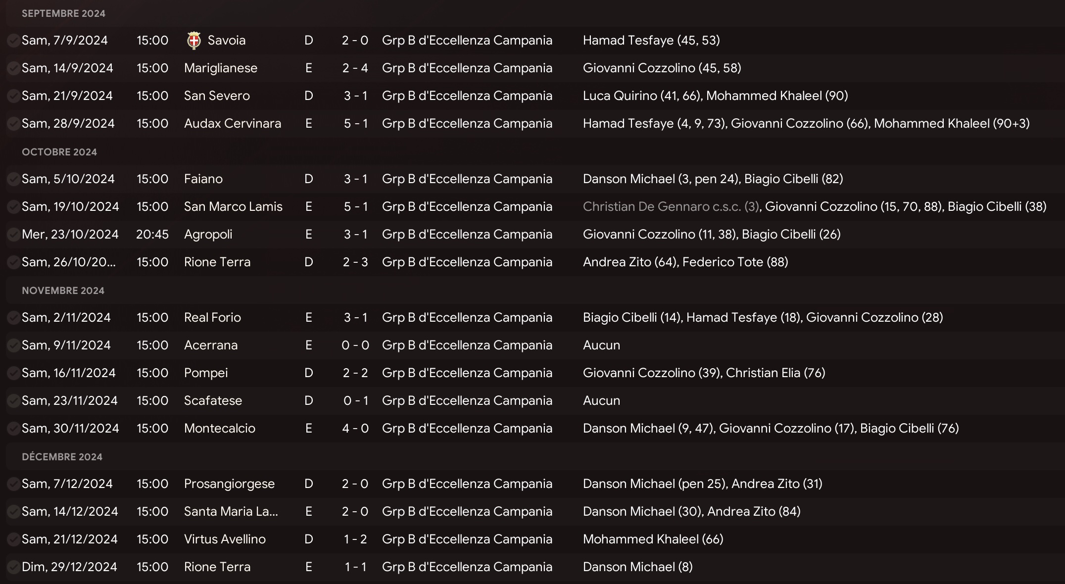Click Danson Michael (8) scorer on 29/12/2024
Viewport: 1065px width, 584px height.
(x=638, y=567)
